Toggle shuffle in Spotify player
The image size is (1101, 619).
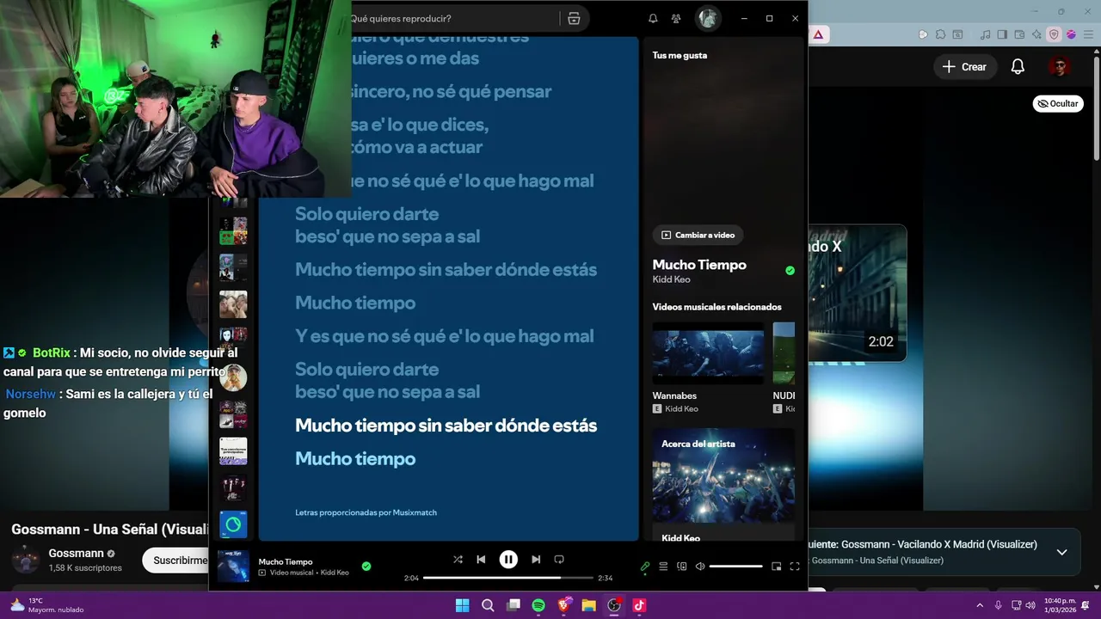[x=458, y=560]
